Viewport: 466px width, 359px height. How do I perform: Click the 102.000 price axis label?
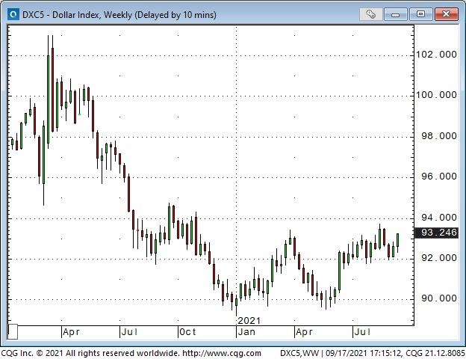pyautogui.click(x=436, y=55)
